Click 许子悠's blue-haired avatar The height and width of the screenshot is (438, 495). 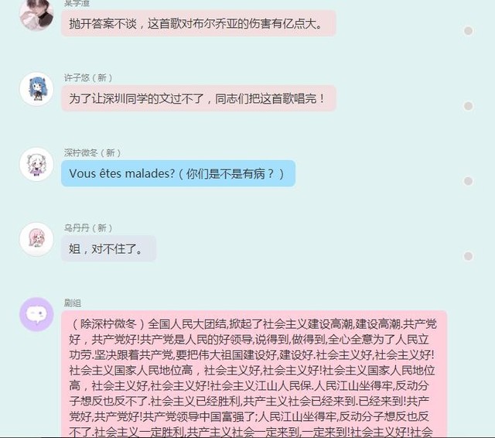(36, 89)
